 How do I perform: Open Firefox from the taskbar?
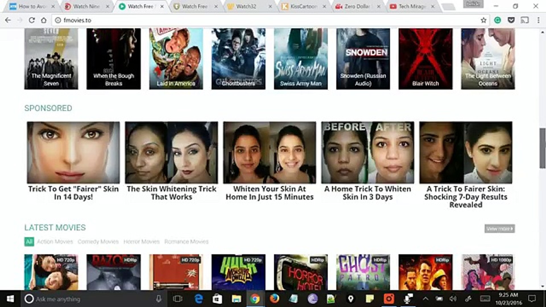coord(274,299)
